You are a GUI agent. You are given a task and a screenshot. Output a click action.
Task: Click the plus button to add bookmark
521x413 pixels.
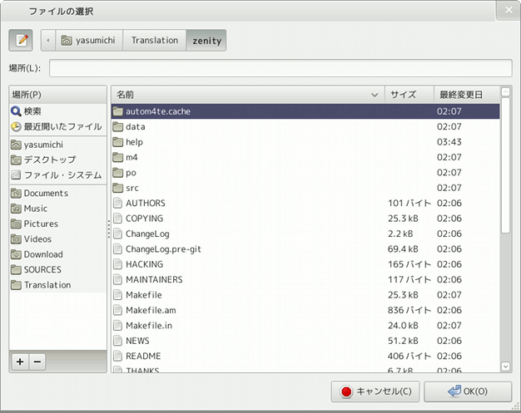pos(20,361)
